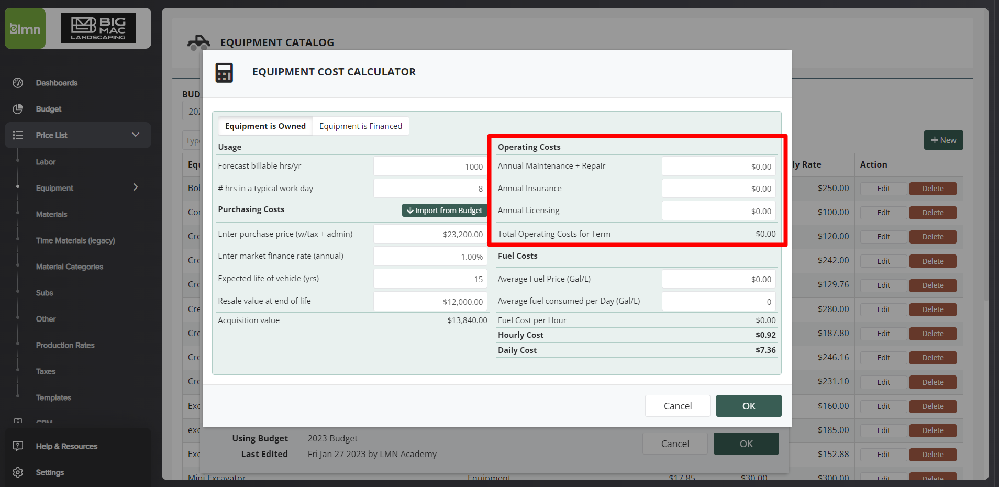
Task: Click Delete in the $187.80 row
Action: [x=933, y=334]
